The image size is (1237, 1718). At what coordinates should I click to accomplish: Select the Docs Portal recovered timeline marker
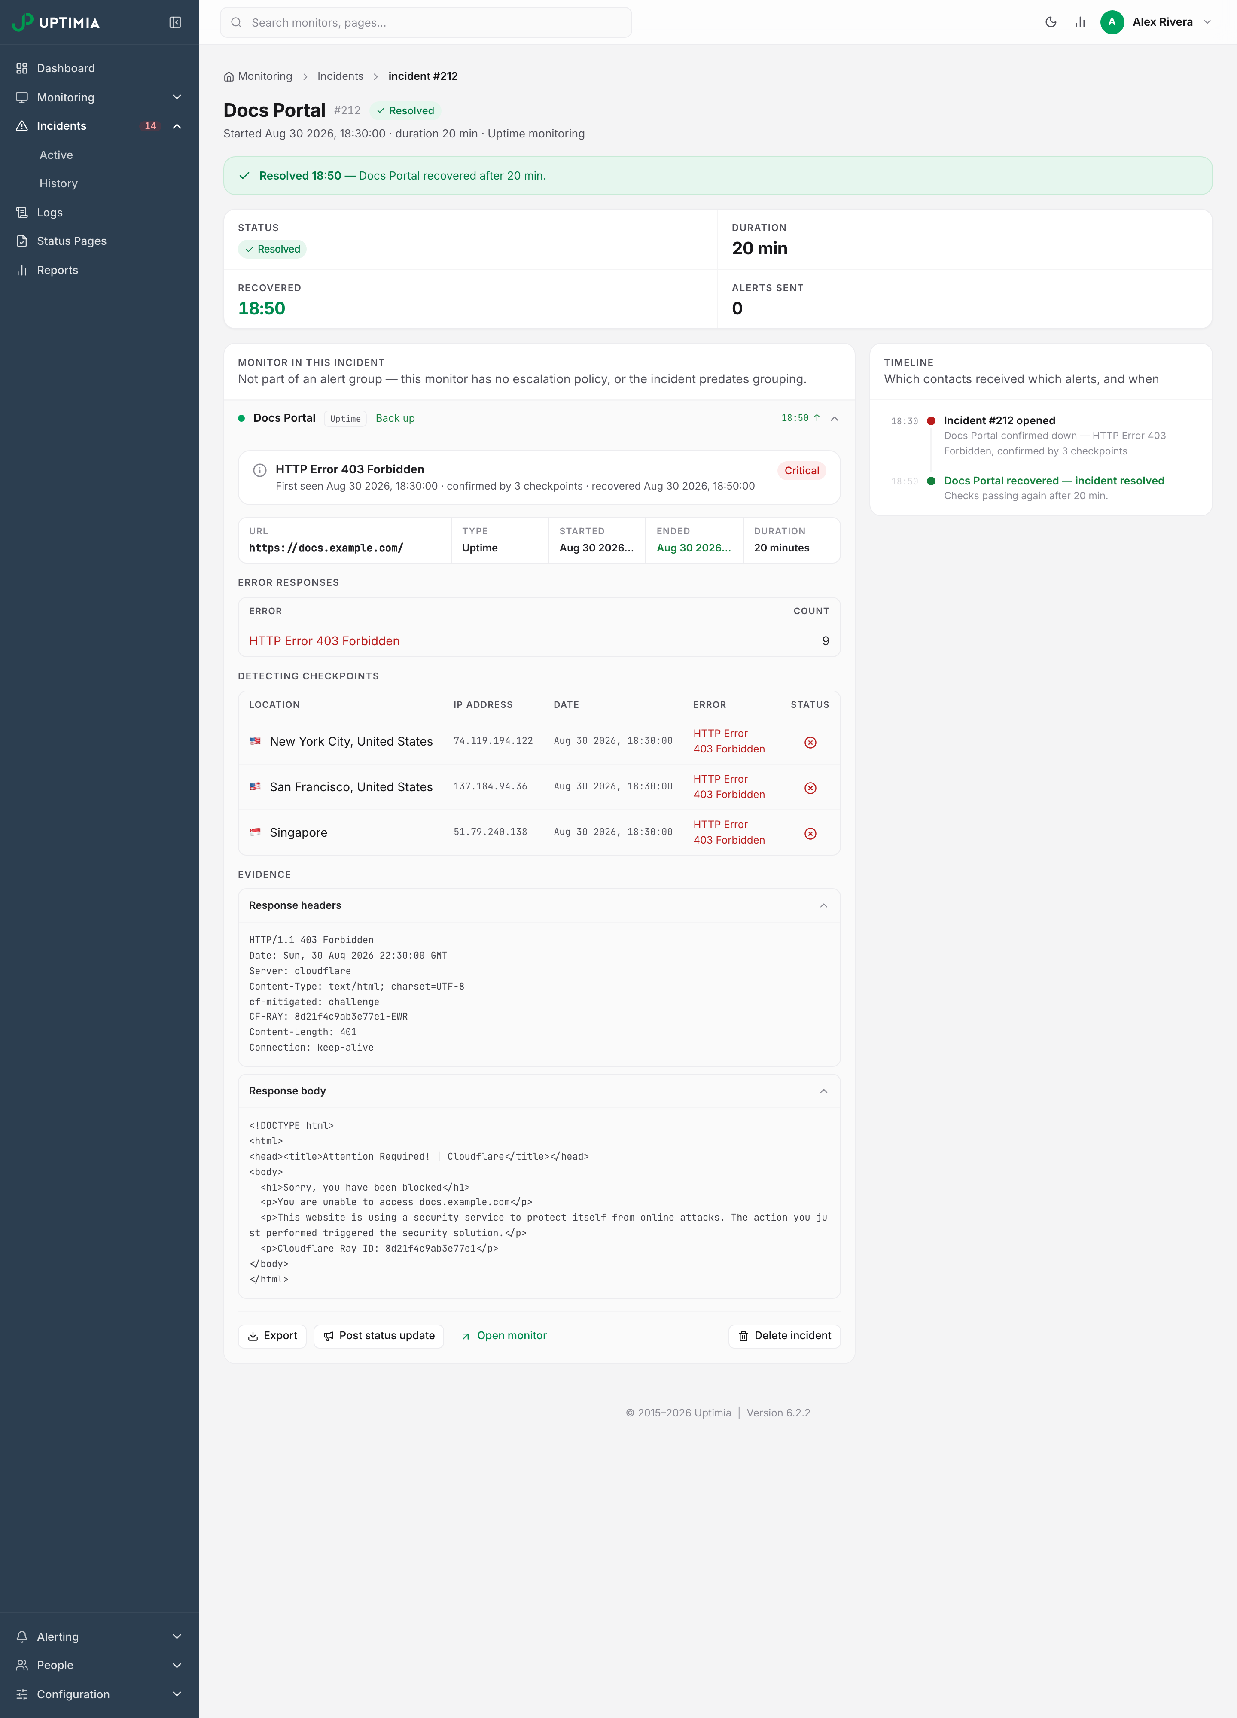pos(931,481)
